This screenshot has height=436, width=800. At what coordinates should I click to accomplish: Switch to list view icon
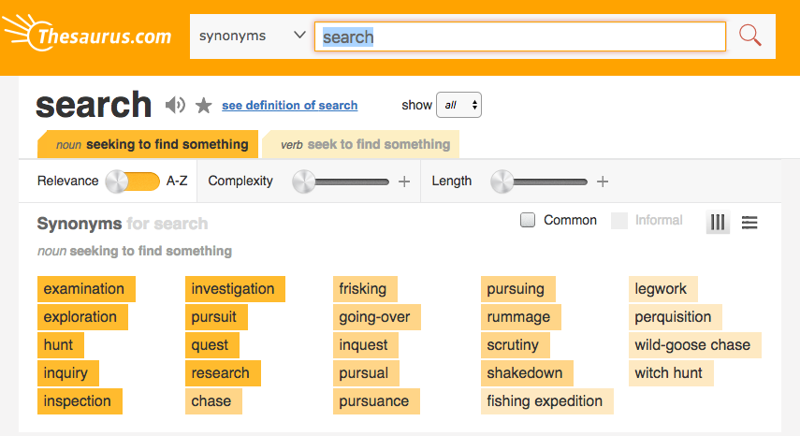(749, 223)
